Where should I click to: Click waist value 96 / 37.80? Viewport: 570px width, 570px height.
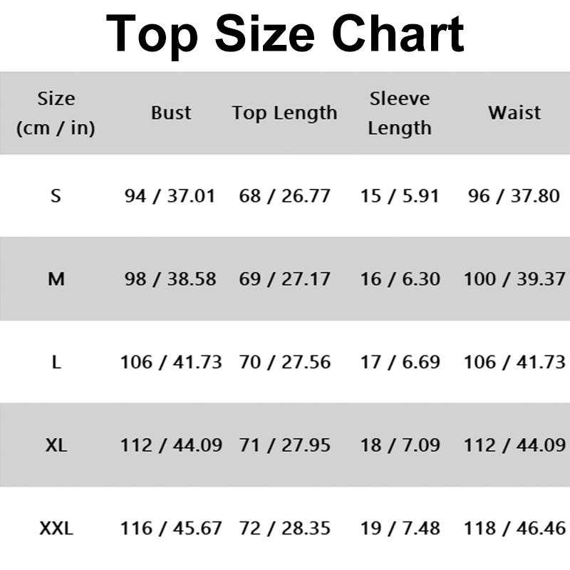pyautogui.click(x=514, y=196)
